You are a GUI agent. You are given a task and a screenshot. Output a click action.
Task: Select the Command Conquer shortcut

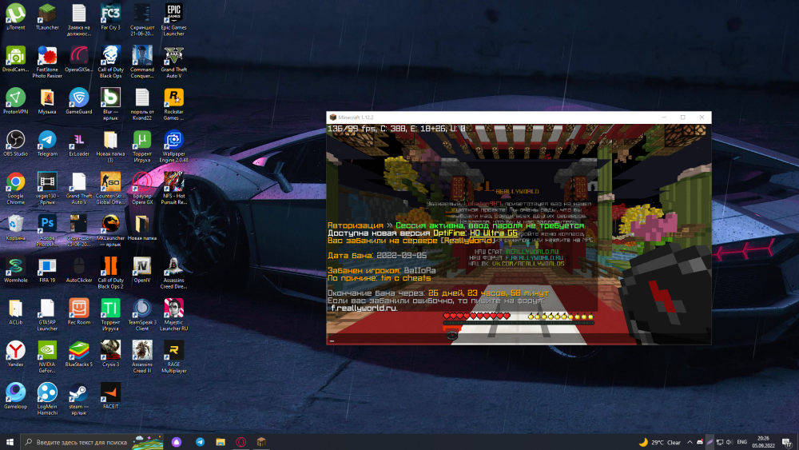pyautogui.click(x=142, y=62)
